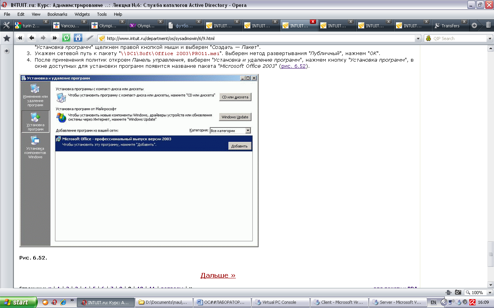Image resolution: width=494 pixels, height=308 pixels.
Task: Launch Opera from the quick launch bar
Action: (54, 302)
